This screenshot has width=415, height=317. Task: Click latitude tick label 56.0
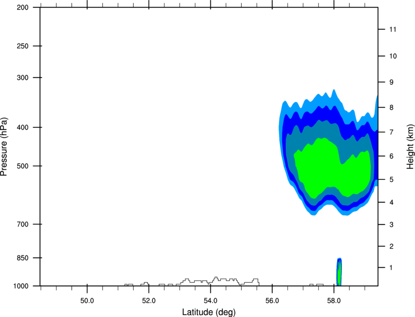(x=272, y=300)
